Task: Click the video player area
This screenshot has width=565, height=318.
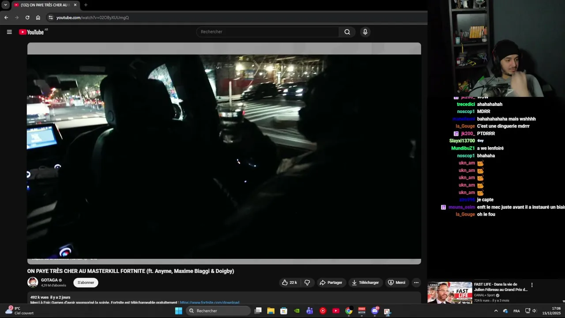Action: point(224,154)
